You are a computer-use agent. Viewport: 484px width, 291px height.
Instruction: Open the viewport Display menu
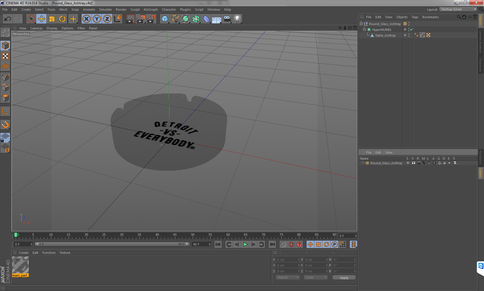(x=52, y=28)
